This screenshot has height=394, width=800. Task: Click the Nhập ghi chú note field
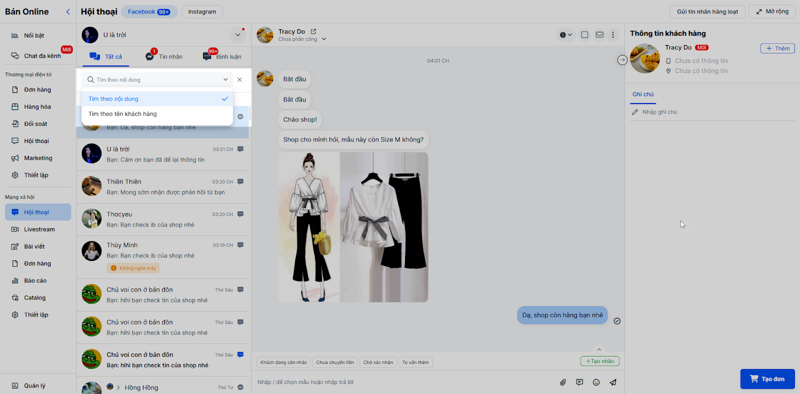pyautogui.click(x=712, y=112)
